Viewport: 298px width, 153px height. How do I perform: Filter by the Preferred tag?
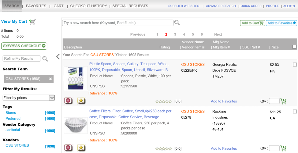[13, 119]
